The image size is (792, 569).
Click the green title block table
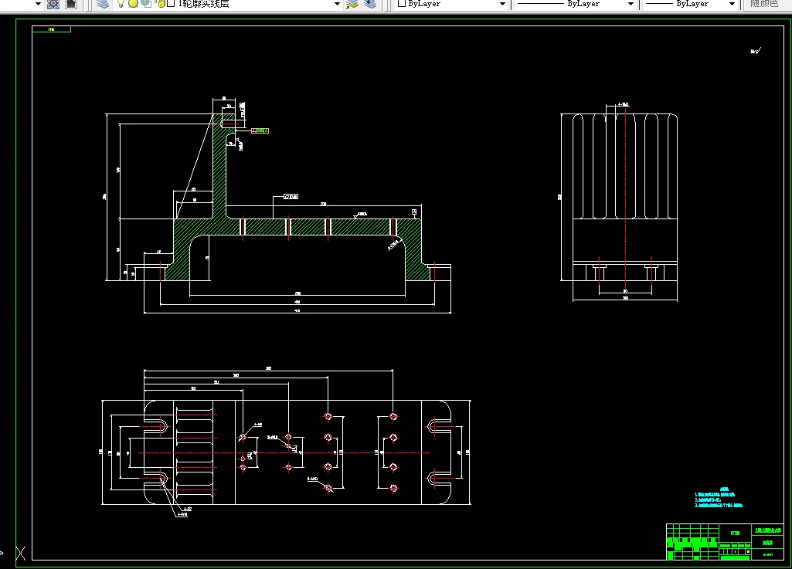coord(725,542)
